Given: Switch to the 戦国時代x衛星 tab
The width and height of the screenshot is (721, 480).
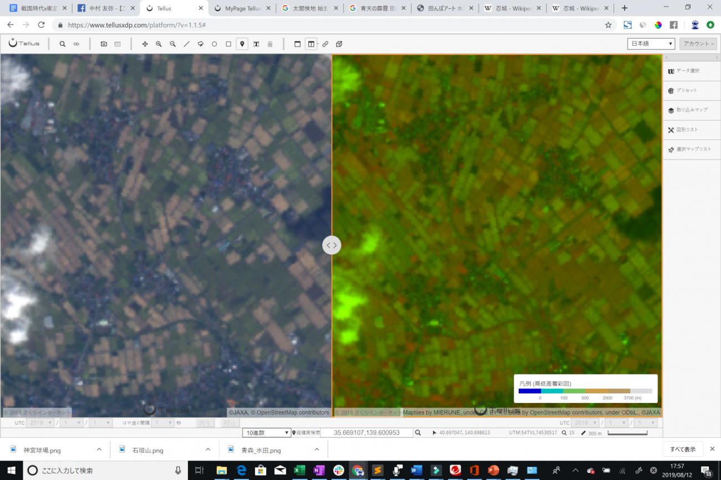Looking at the screenshot, I should [x=37, y=8].
